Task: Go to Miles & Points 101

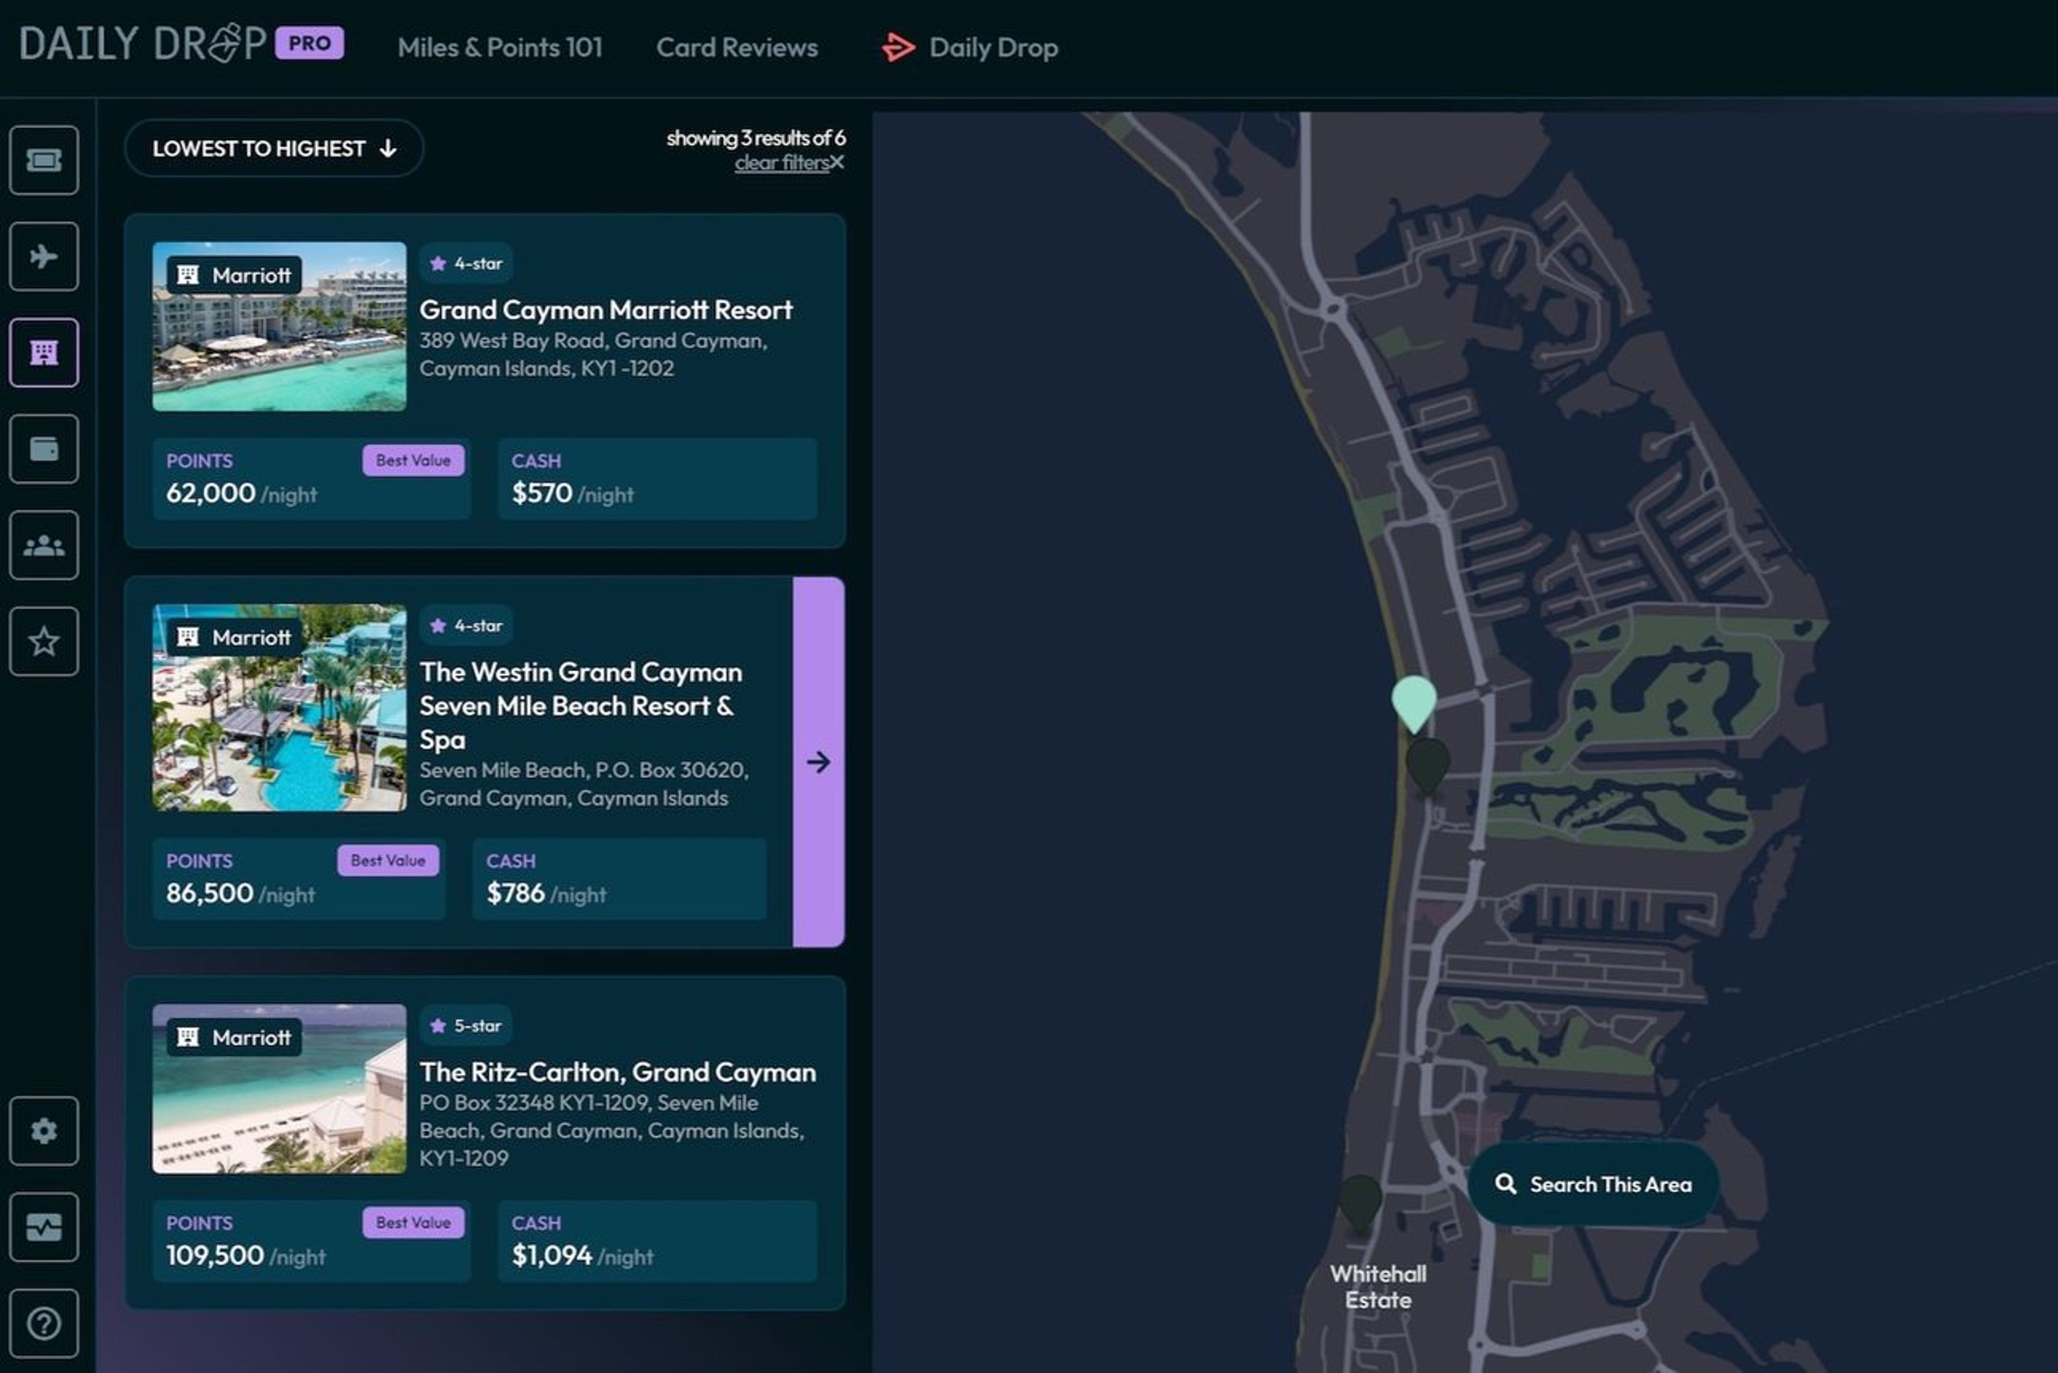Action: tap(500, 47)
